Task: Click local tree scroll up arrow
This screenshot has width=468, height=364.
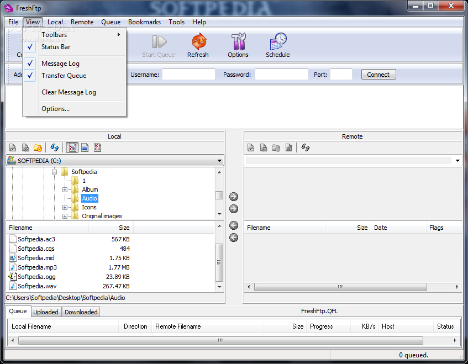Action: point(219,172)
